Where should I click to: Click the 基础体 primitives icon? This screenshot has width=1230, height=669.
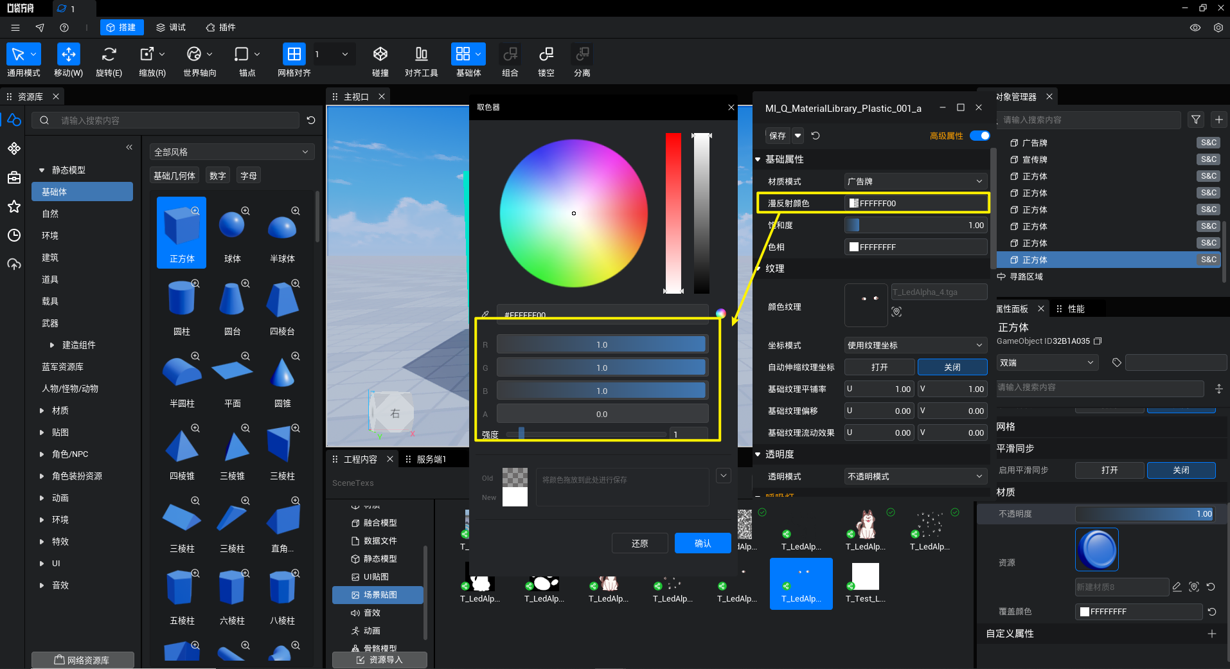tap(463, 54)
